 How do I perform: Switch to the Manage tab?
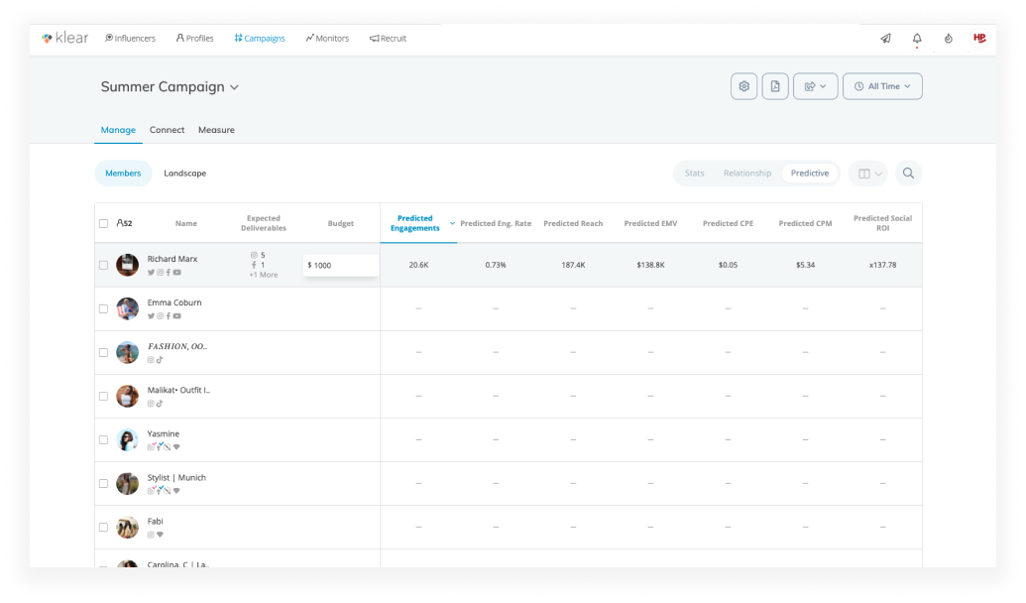(x=118, y=130)
